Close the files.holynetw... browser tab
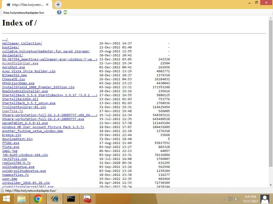The height and width of the screenshot is (204, 273). coord(47,5)
